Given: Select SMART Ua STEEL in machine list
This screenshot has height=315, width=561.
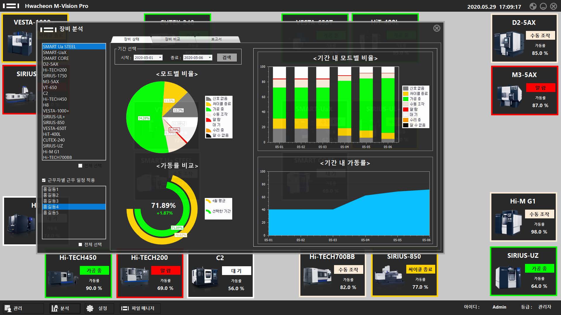Looking at the screenshot, I should click(x=74, y=47).
